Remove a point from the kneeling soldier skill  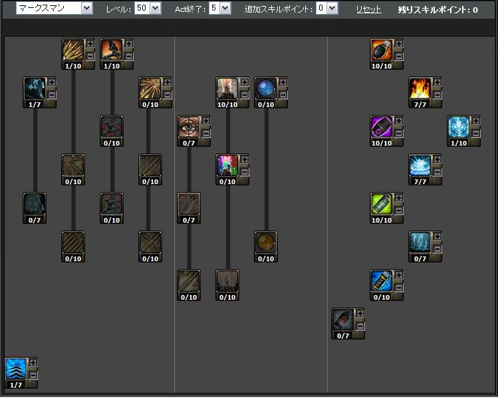click(x=128, y=56)
